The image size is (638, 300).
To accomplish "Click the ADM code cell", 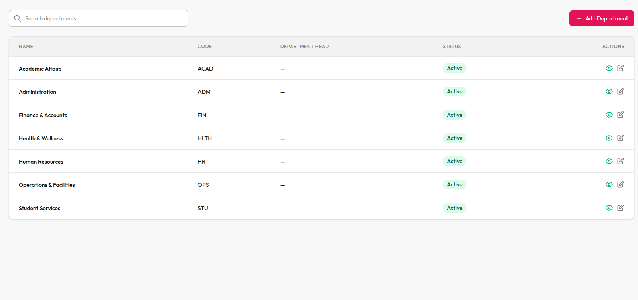I will [x=204, y=92].
